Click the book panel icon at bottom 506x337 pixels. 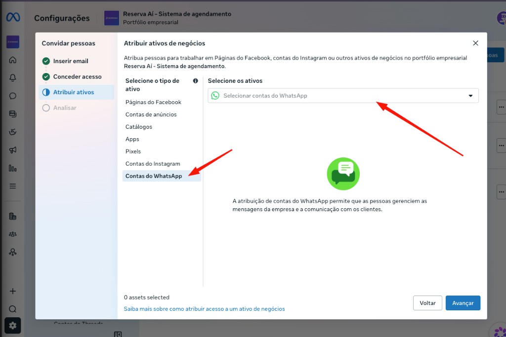(x=118, y=334)
